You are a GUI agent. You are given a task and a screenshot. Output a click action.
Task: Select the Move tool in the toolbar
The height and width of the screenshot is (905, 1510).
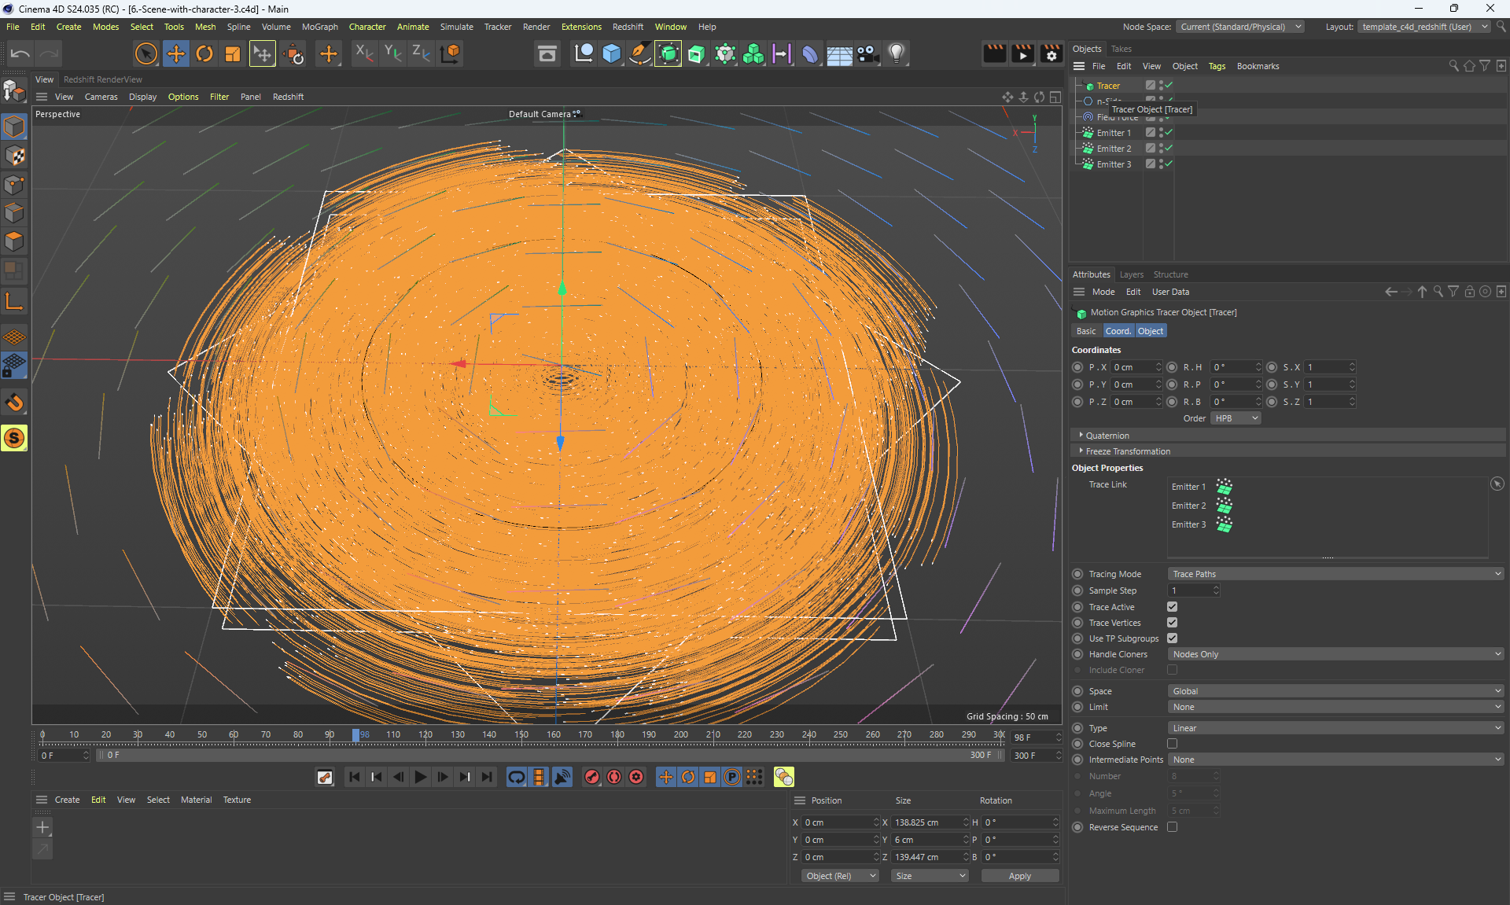click(176, 53)
